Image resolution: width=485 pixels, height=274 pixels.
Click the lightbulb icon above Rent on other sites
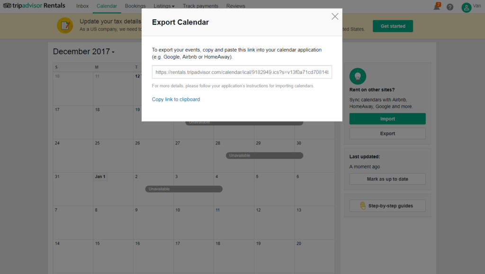[x=358, y=76]
